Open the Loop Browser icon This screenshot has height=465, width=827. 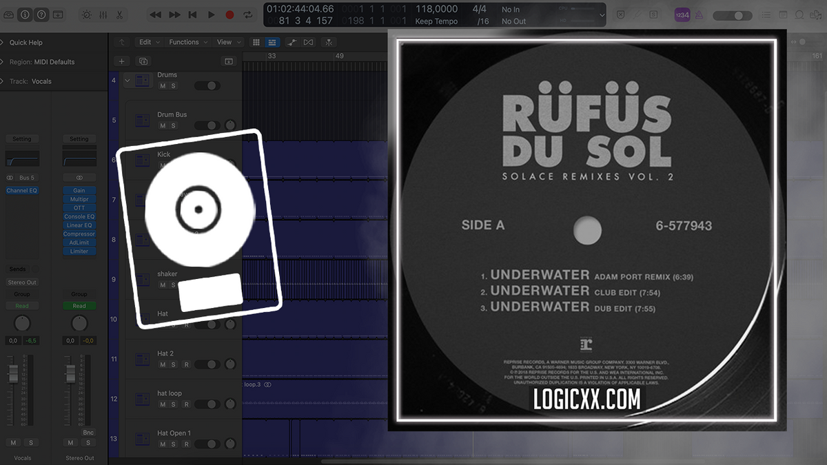click(799, 14)
